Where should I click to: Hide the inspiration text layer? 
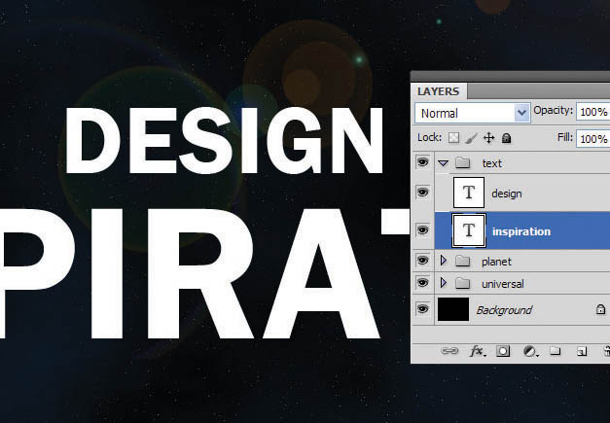(x=423, y=230)
